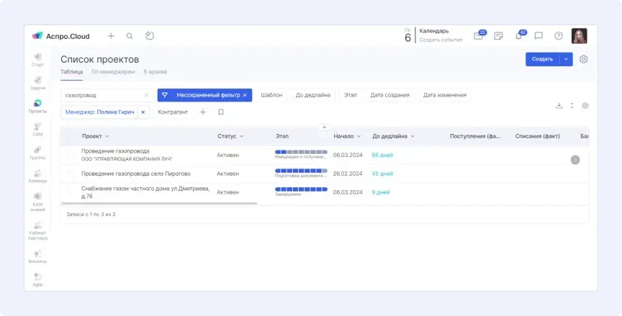Download the project list via export icon
The width and height of the screenshot is (622, 316).
click(x=559, y=105)
